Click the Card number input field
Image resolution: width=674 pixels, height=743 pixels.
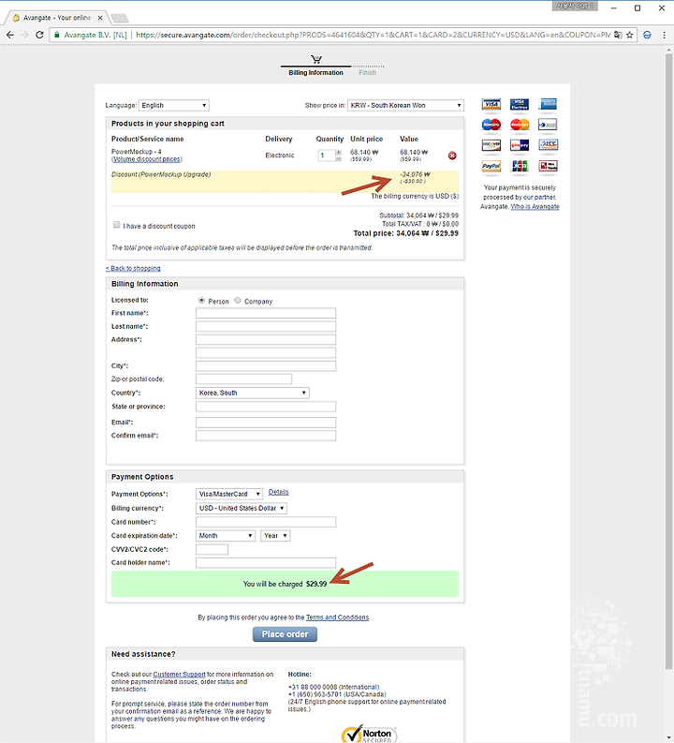(x=266, y=522)
